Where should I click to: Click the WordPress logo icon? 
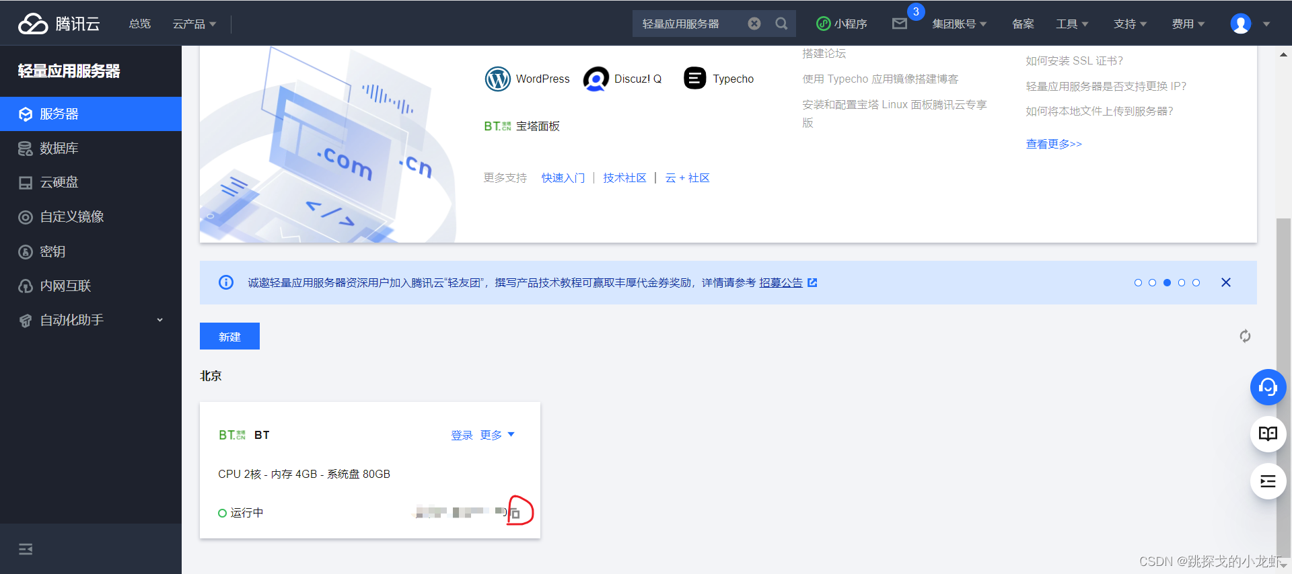(x=498, y=79)
